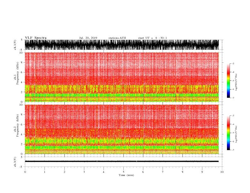Click the color bar beside ch.2 spectrogram
This screenshot has height=193, width=250.
coord(228,133)
